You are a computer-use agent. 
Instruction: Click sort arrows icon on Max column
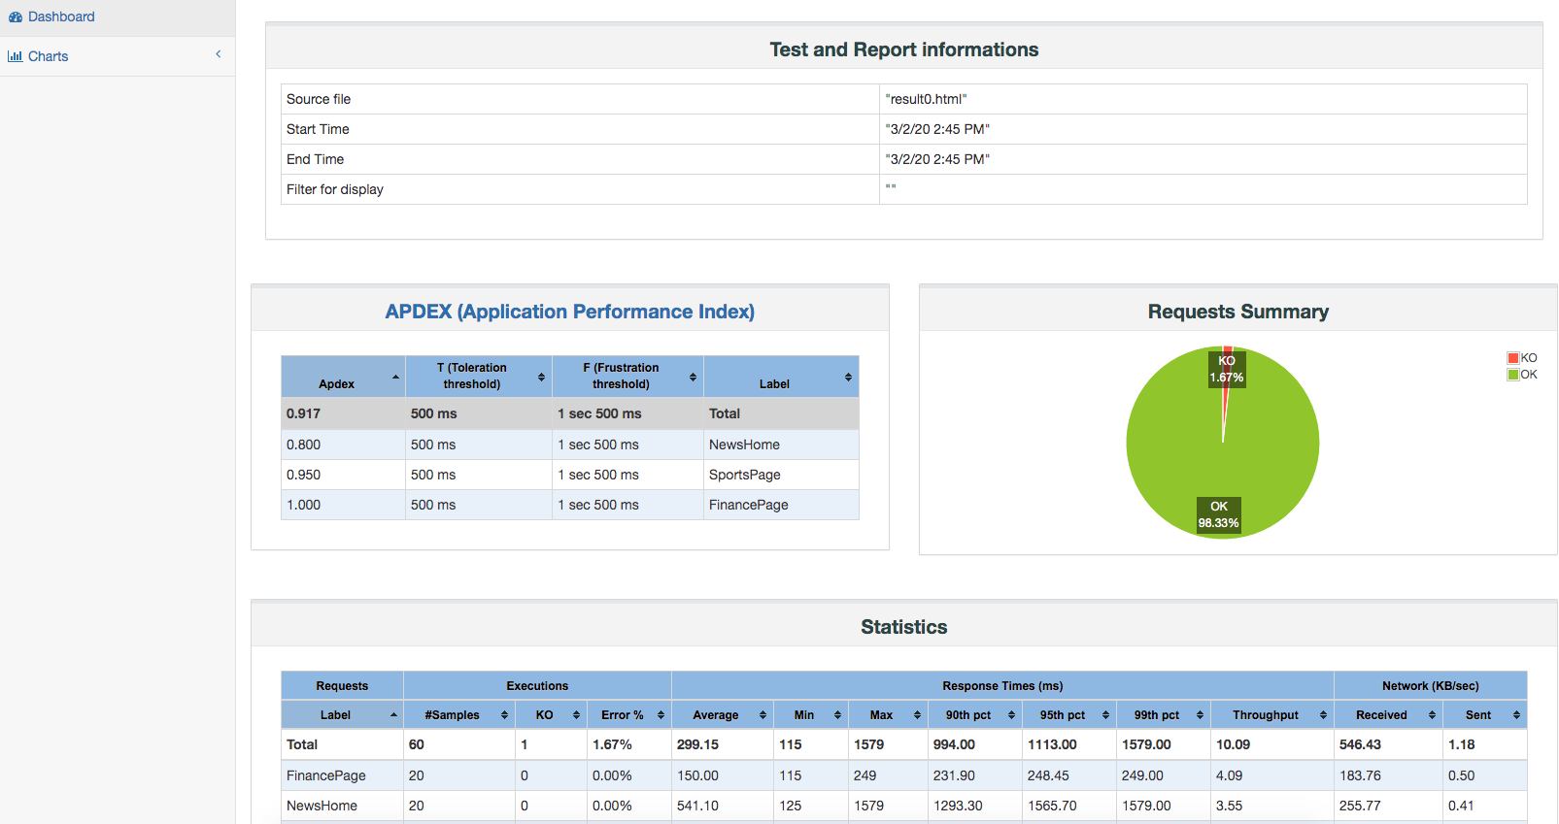click(x=917, y=715)
